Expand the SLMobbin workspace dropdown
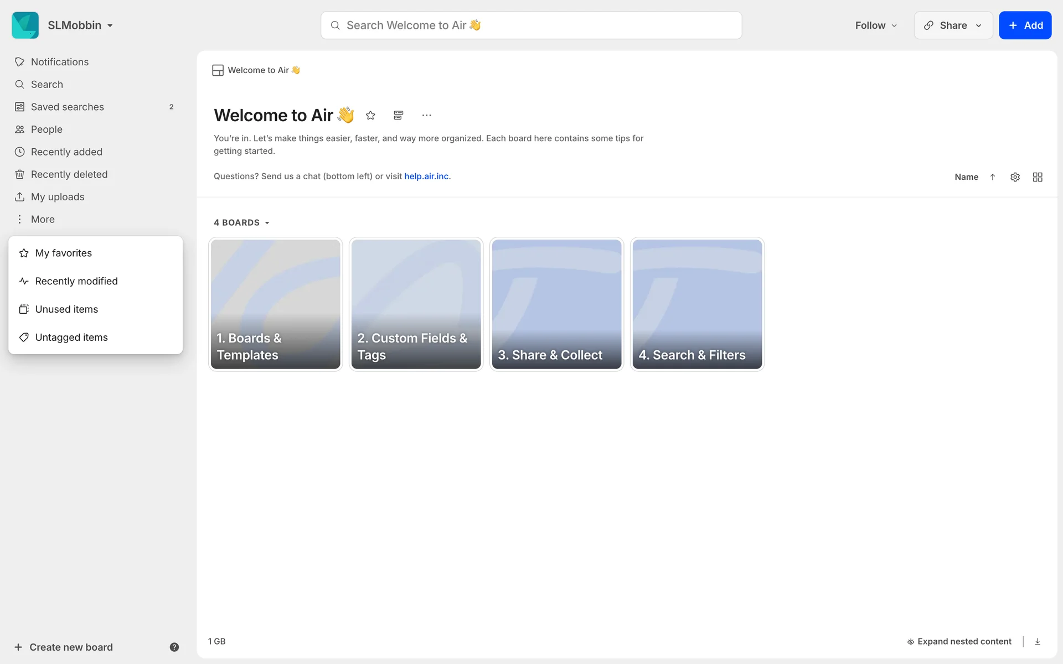This screenshot has height=664, width=1063. pyautogui.click(x=80, y=25)
